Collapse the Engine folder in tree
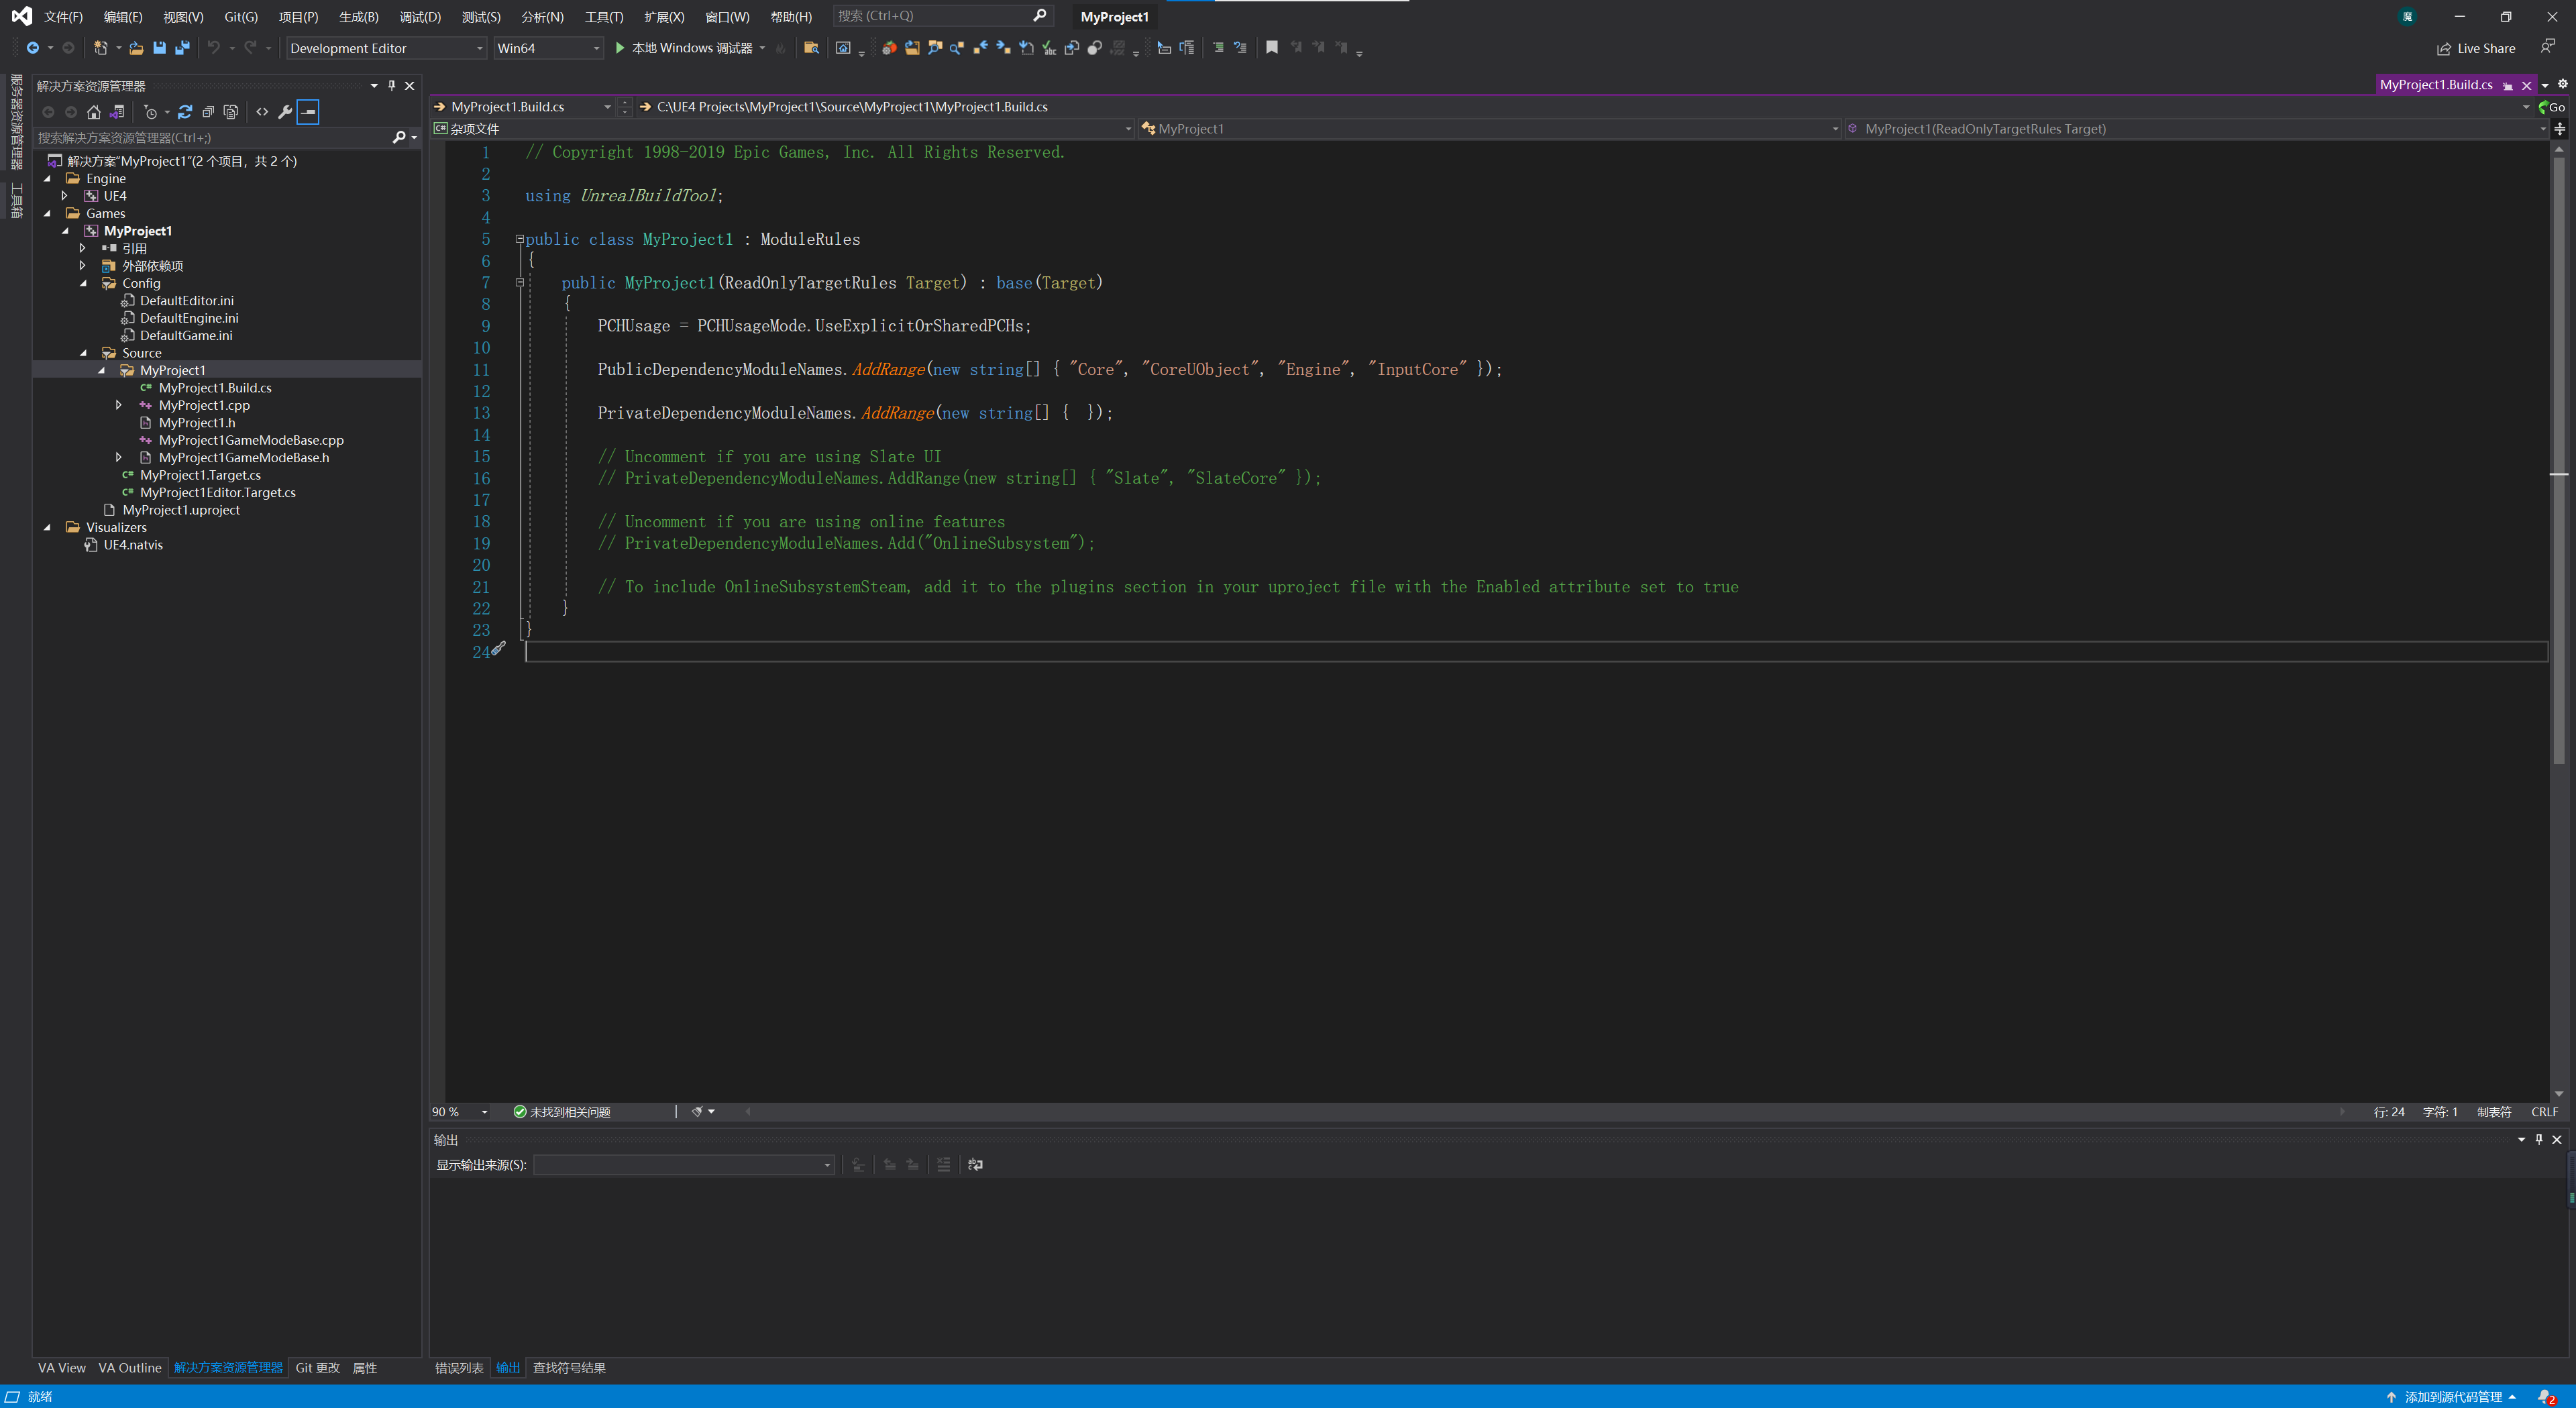2576x1408 pixels. 47,179
